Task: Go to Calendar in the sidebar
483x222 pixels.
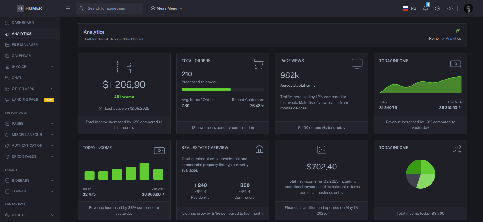Action: [x=21, y=56]
